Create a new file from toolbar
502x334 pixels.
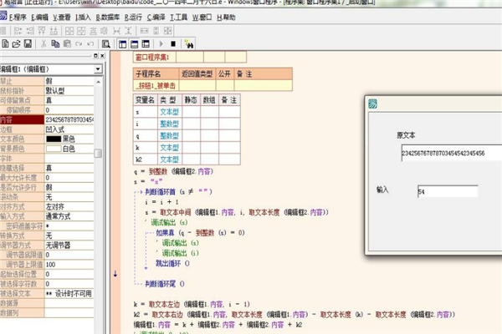pos(5,43)
